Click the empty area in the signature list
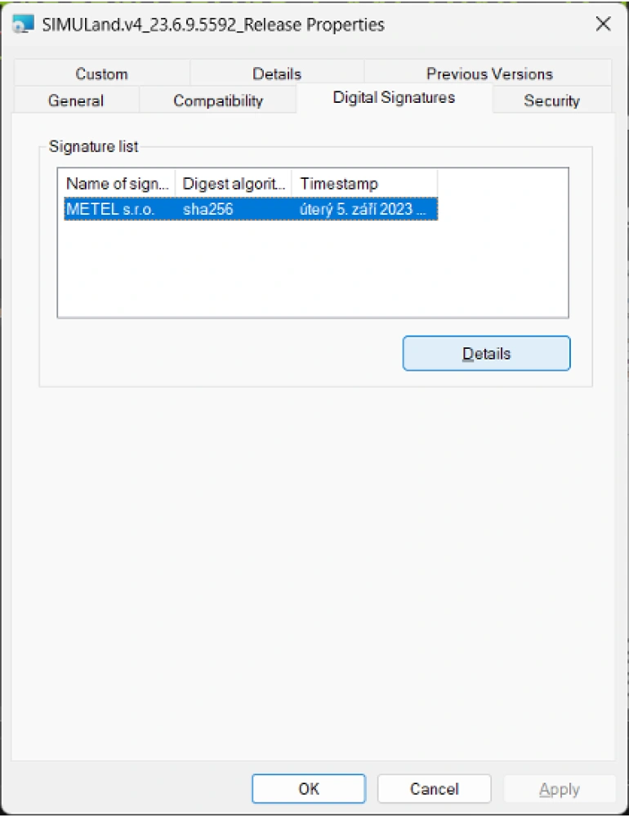 pyautogui.click(x=312, y=270)
